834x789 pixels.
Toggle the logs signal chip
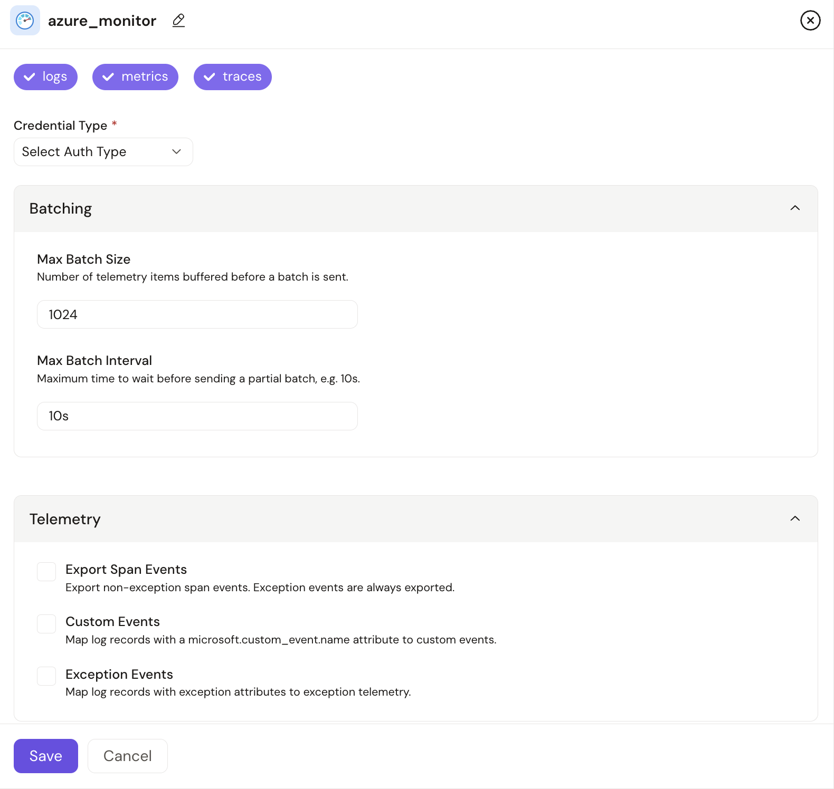pyautogui.click(x=45, y=77)
